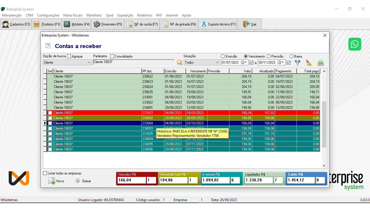Open the Notas fiscais menu
The width and height of the screenshot is (370, 208).
click(x=73, y=15)
